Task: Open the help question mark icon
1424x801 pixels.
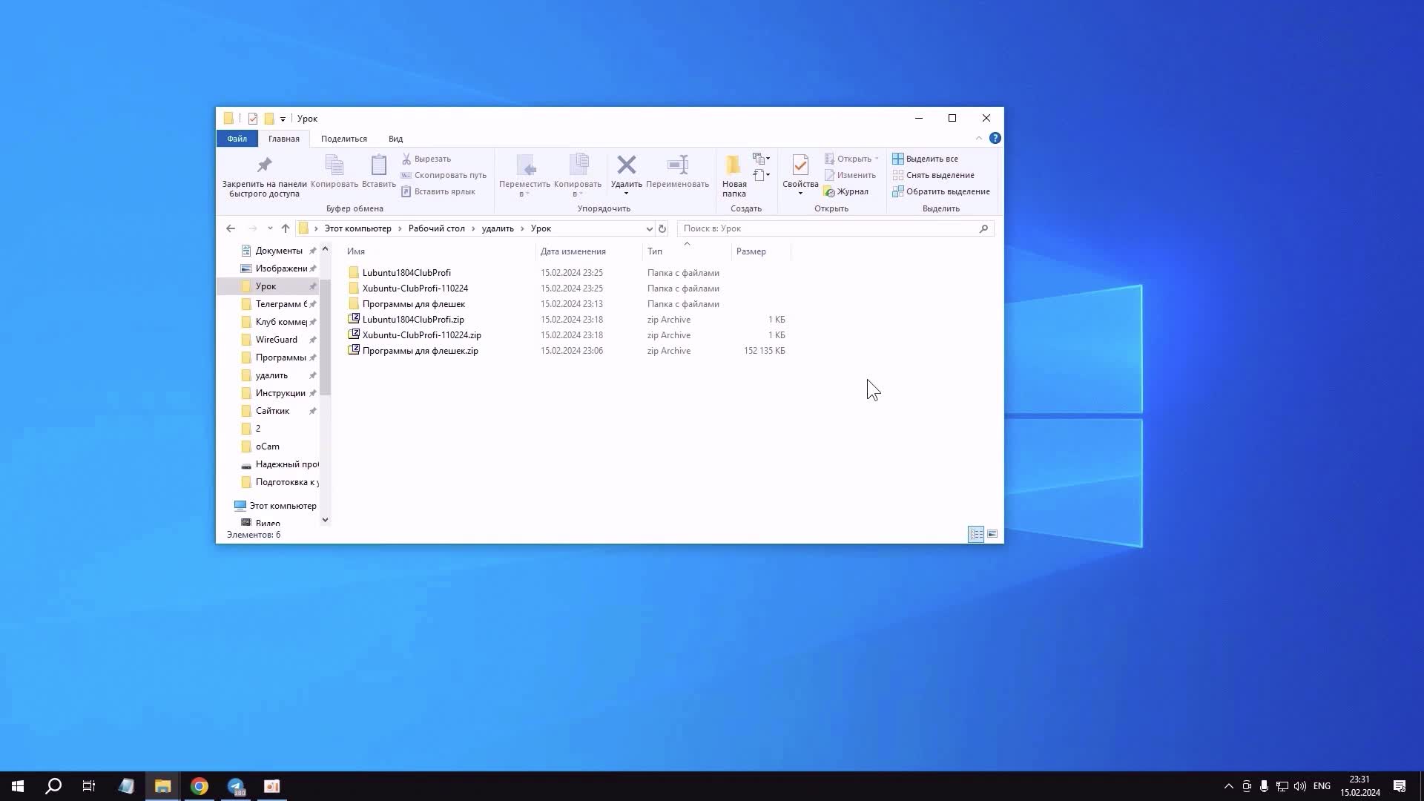Action: pos(995,139)
